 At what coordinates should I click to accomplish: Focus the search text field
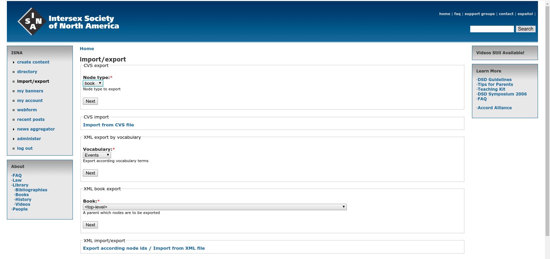click(x=492, y=29)
